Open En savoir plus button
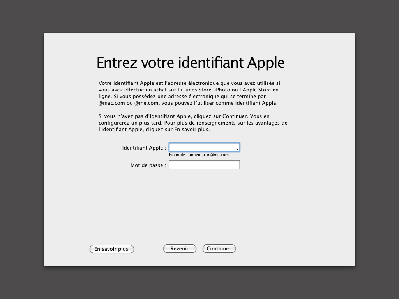Image resolution: width=399 pixels, height=299 pixels. [x=112, y=249]
